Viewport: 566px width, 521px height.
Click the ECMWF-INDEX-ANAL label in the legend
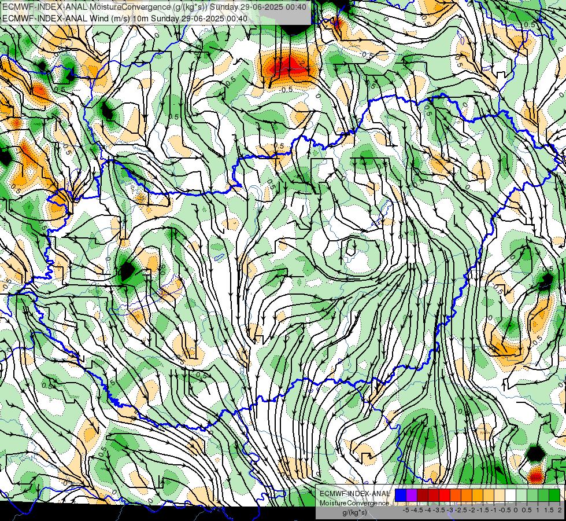click(x=354, y=494)
